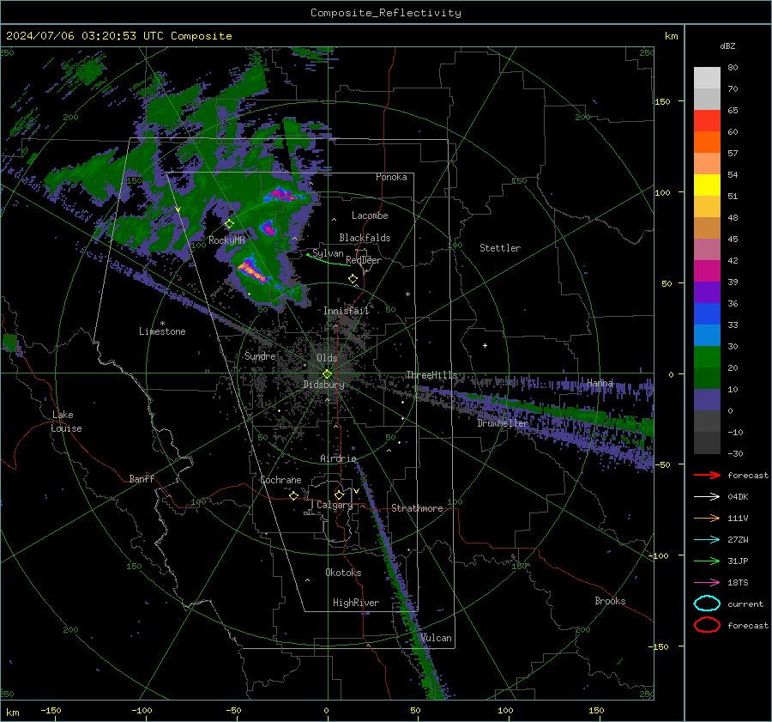The image size is (772, 722).
Task: Click the yellow V marker northeast of Calgary
Action: click(357, 491)
